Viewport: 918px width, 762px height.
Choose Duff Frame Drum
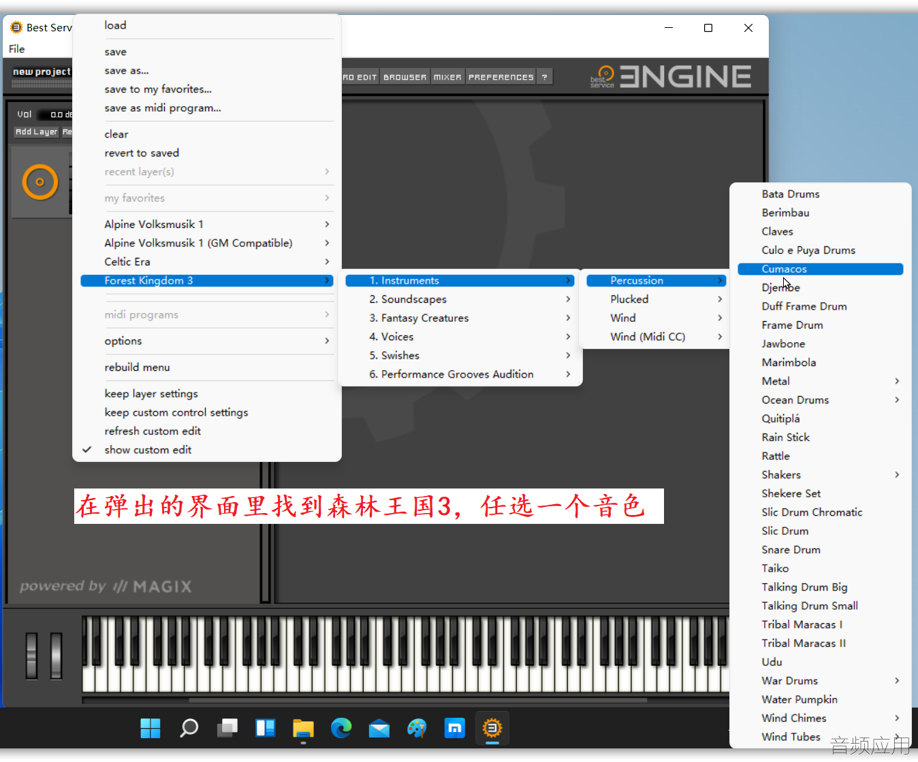click(821, 306)
